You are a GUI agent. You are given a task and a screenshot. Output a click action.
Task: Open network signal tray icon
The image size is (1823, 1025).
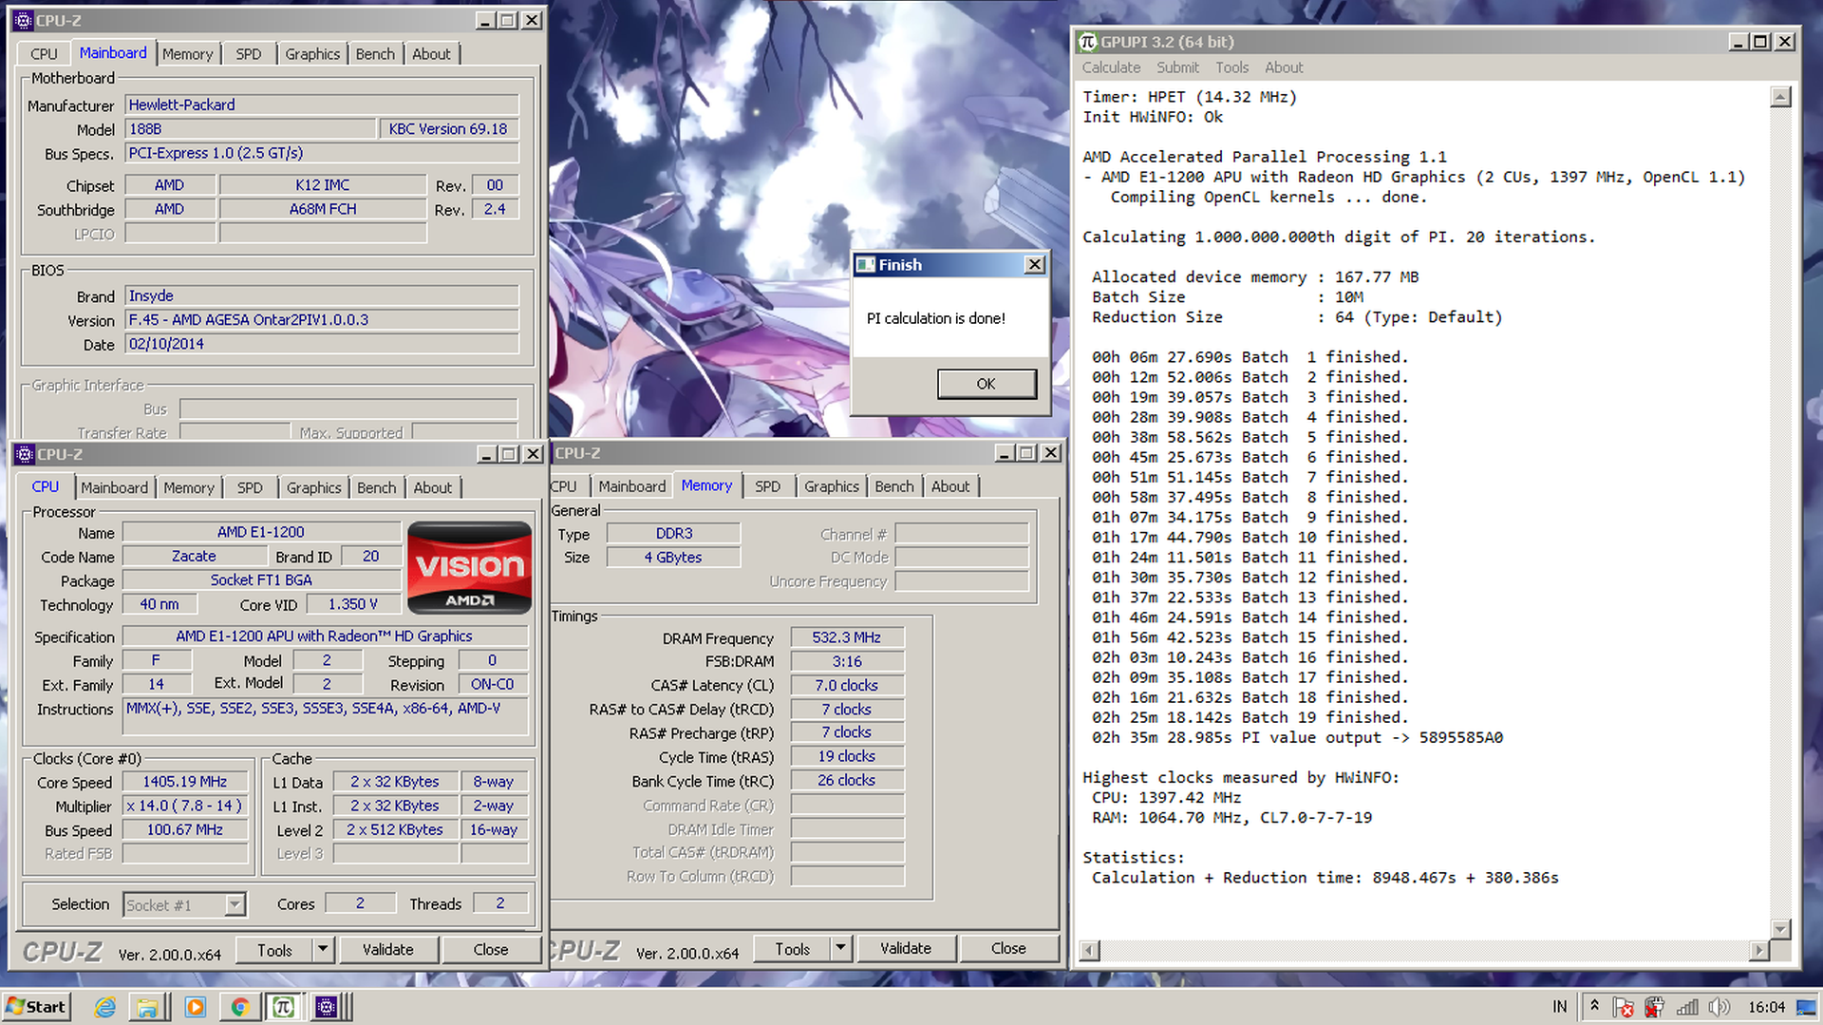tap(1687, 1007)
